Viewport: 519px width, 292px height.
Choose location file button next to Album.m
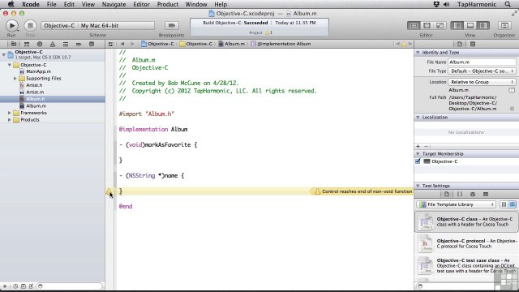tap(512, 90)
